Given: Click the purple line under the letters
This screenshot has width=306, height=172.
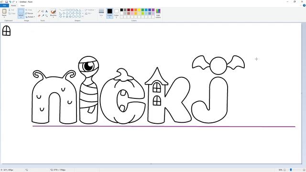Looking at the screenshot, I should [164, 126].
